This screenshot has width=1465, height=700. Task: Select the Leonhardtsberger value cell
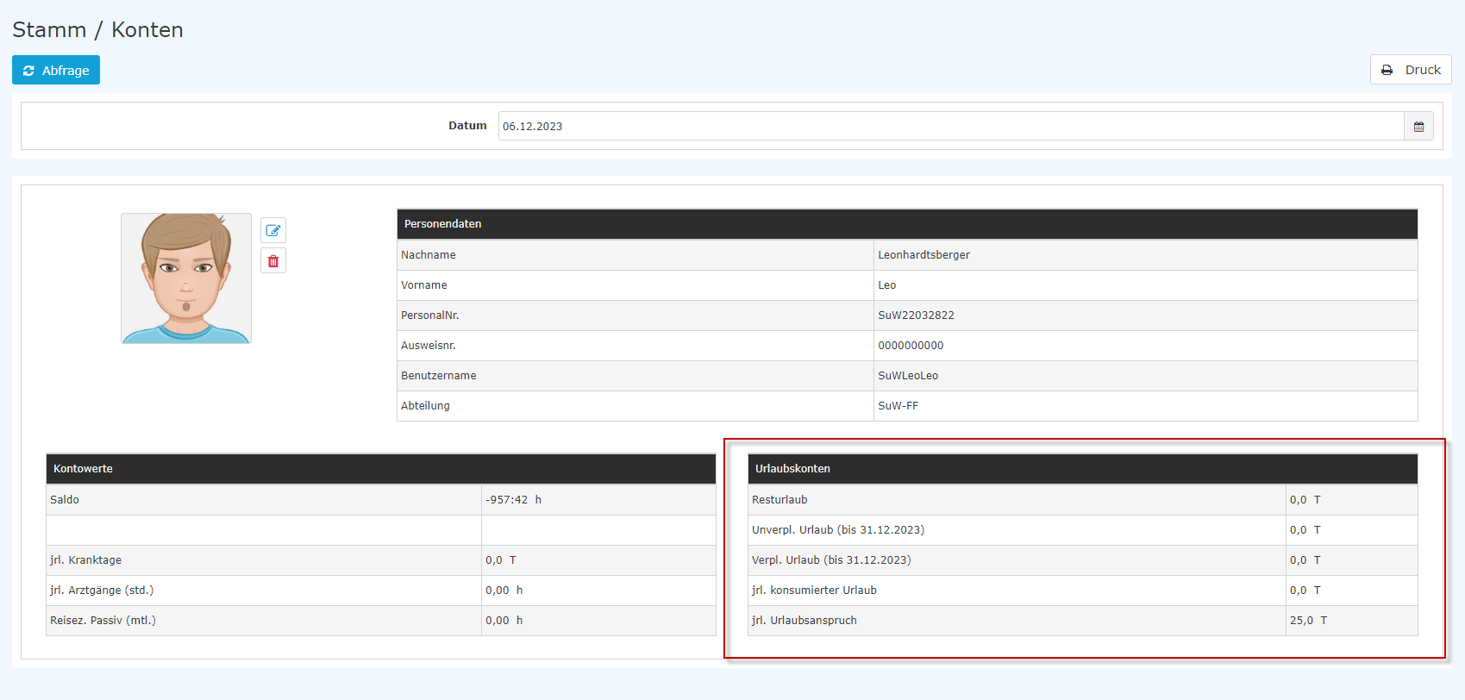1146,255
